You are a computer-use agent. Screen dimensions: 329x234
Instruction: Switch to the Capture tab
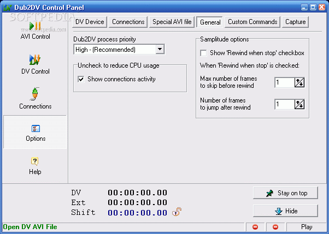click(296, 22)
